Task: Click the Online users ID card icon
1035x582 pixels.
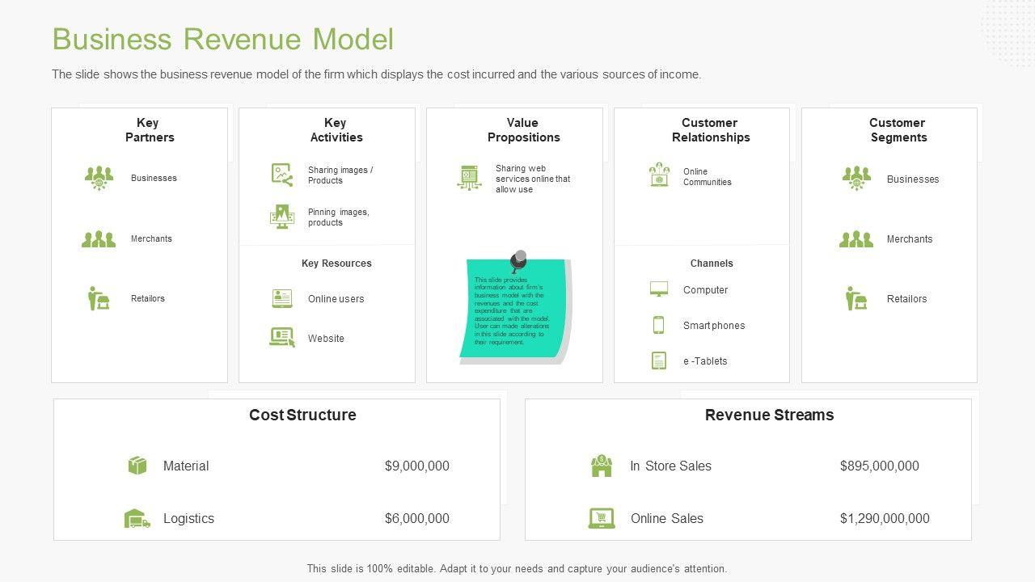Action: tap(282, 298)
